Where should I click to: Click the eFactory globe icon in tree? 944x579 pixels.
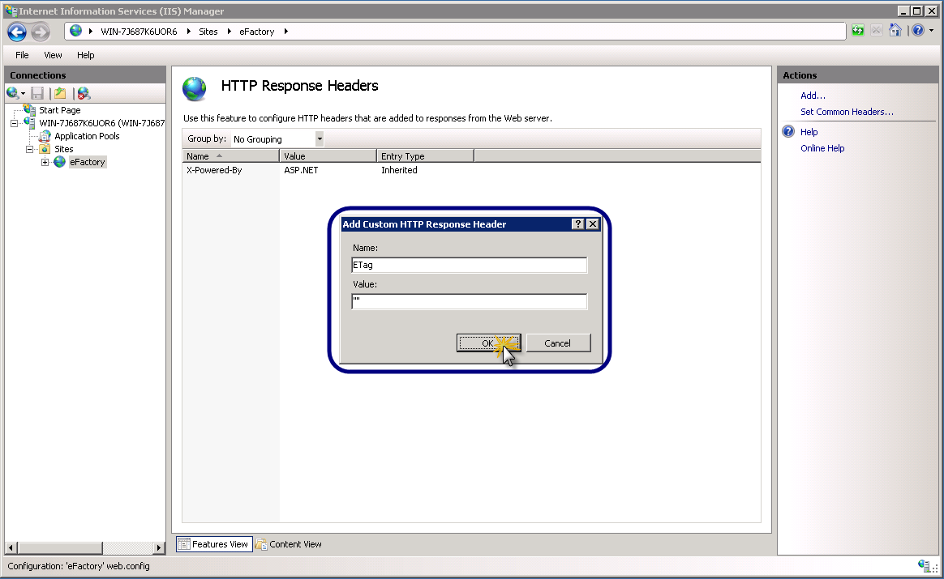pyautogui.click(x=59, y=162)
